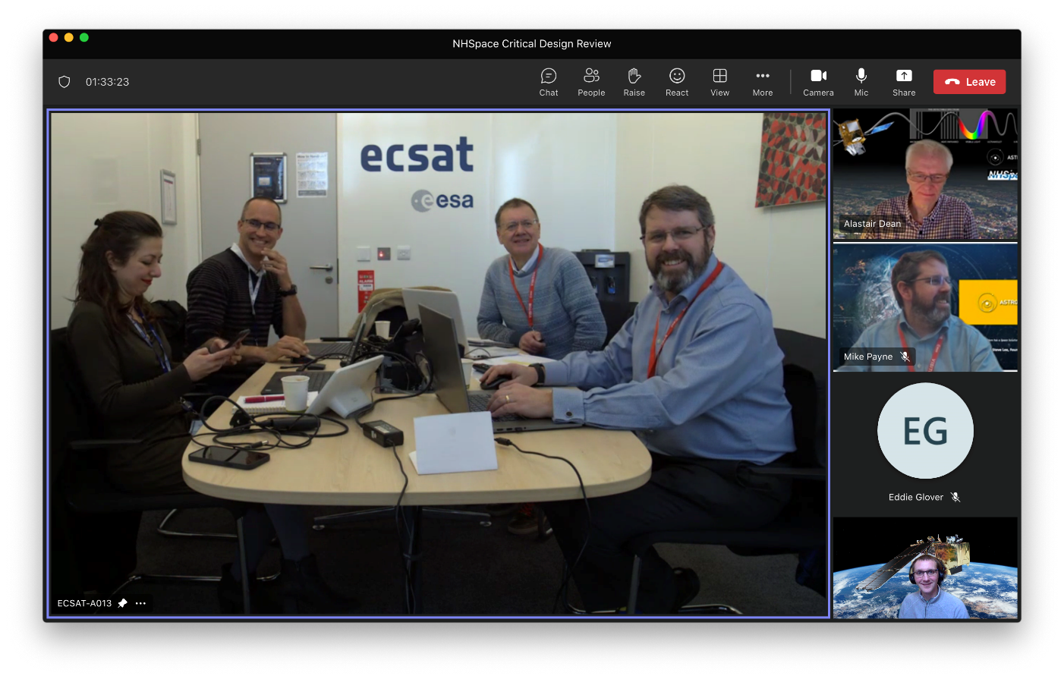Click the shield icon beside the meeting timer
Viewport: 1064px width, 679px height.
[64, 81]
